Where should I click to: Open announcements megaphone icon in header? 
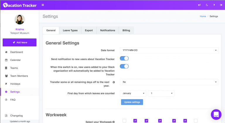[x=200, y=5]
